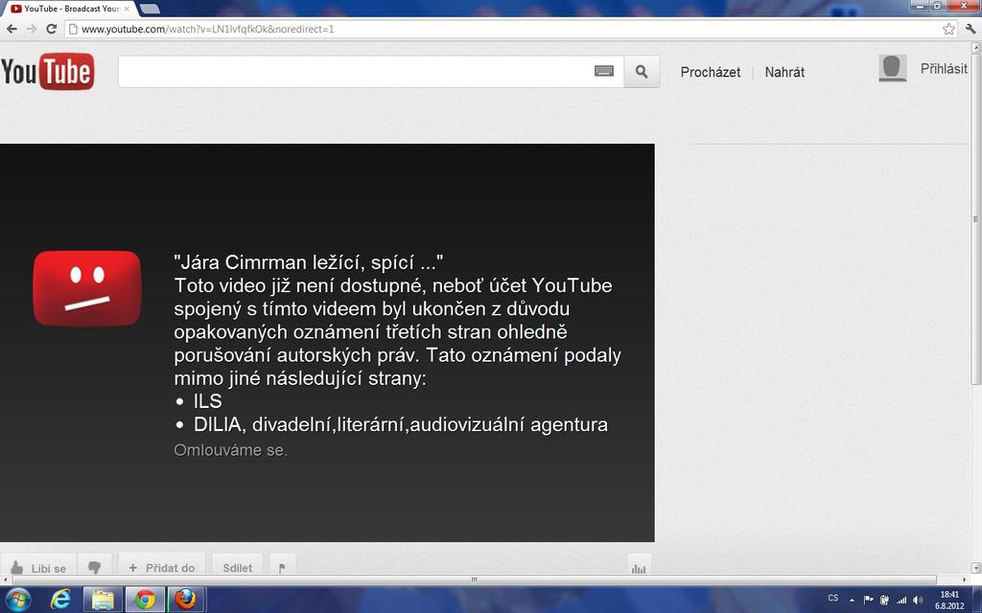Image resolution: width=982 pixels, height=613 pixels.
Task: Click the thumbs-down dislike button
Action: [x=95, y=567]
